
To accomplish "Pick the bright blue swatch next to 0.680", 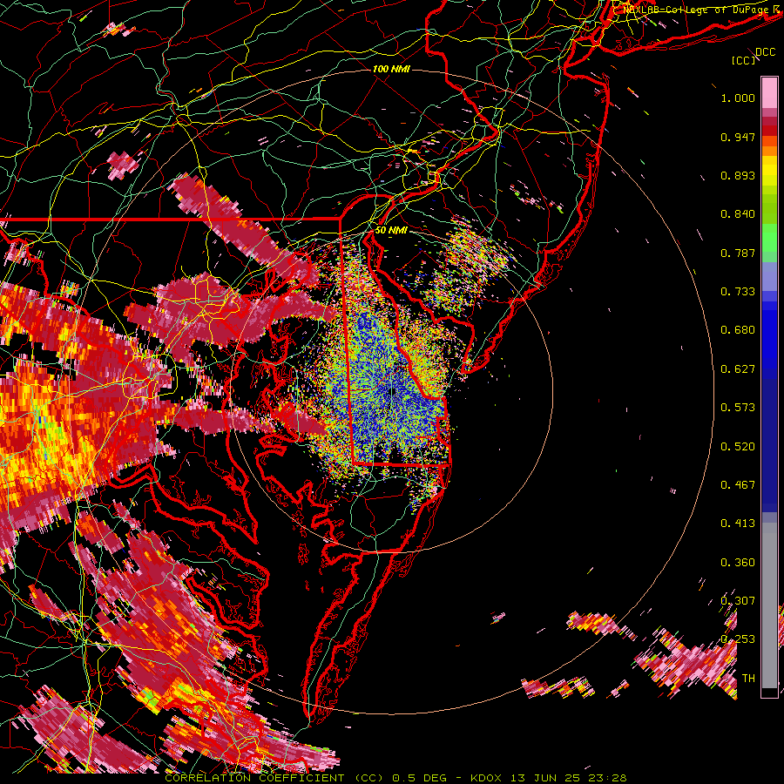I will pos(769,335).
